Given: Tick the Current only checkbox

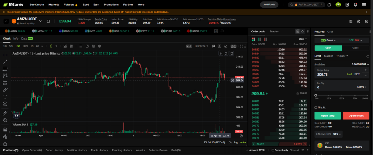Looking at the screenshot, I should [273, 150].
